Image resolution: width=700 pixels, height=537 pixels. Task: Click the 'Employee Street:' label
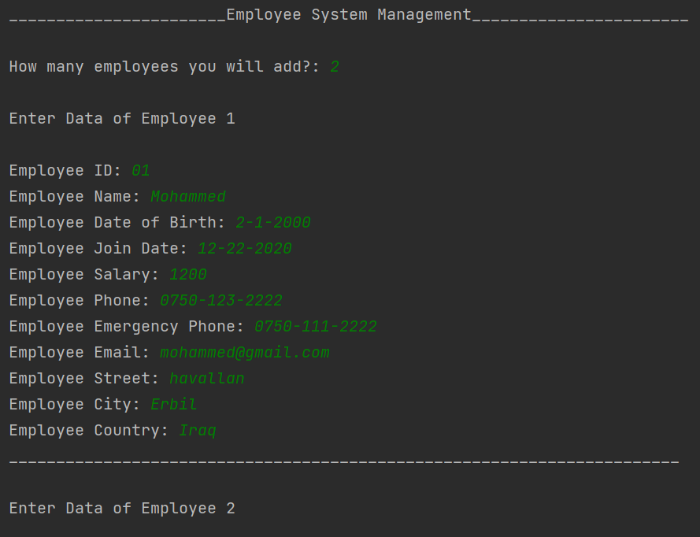pos(84,378)
